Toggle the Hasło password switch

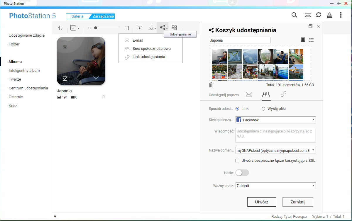click(242, 173)
